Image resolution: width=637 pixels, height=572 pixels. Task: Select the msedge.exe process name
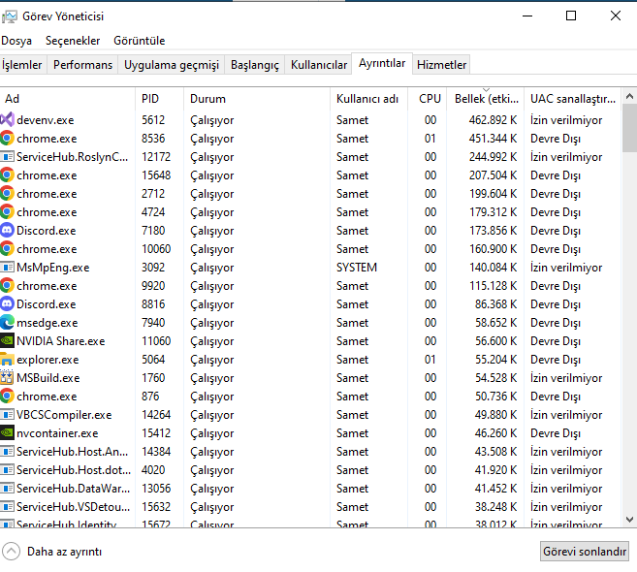tap(48, 323)
